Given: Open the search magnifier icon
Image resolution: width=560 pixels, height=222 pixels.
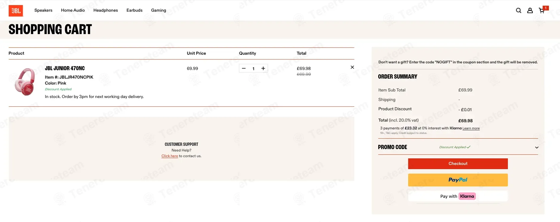Looking at the screenshot, I should (x=519, y=10).
